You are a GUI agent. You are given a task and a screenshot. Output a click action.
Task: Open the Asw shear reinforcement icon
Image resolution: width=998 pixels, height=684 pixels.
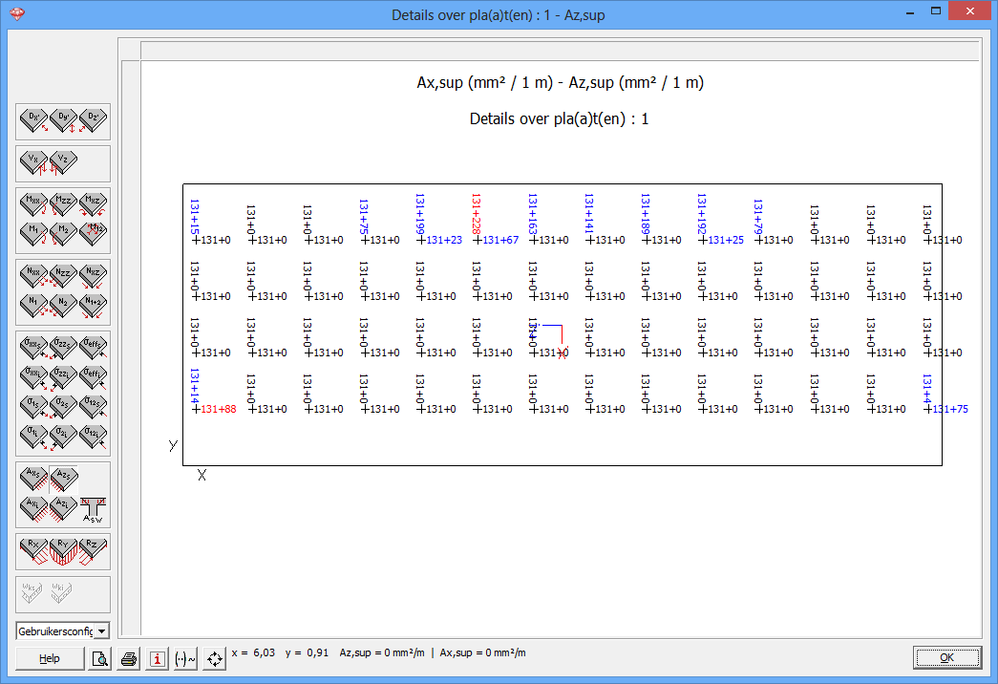[93, 509]
